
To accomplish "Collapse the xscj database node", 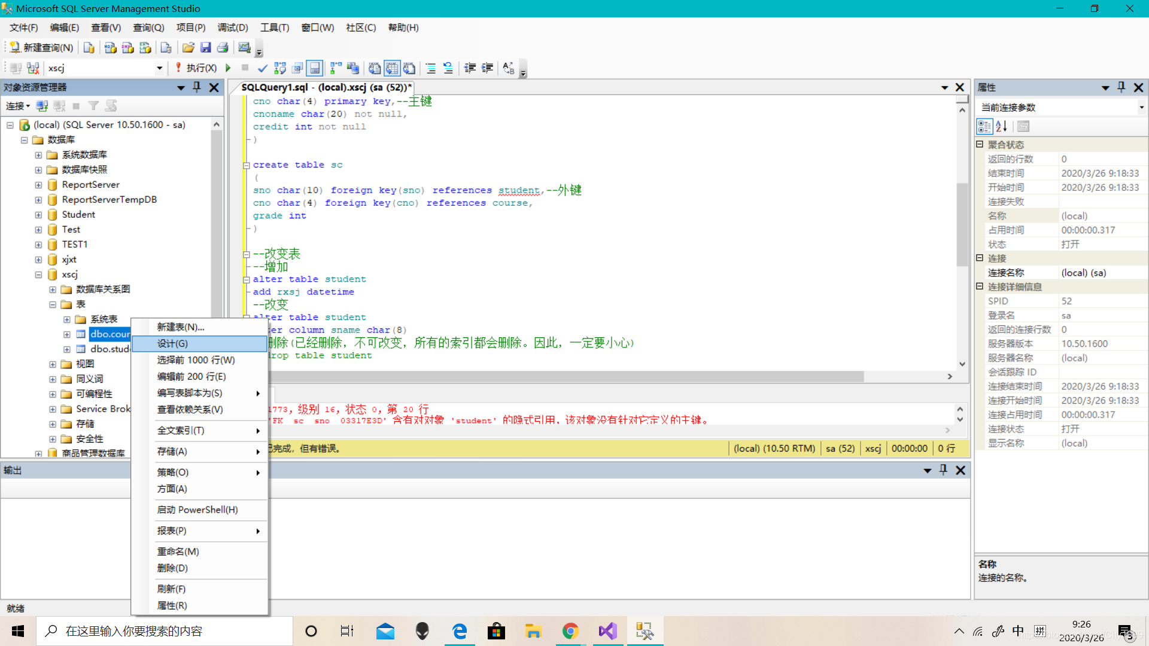I will 38,275.
